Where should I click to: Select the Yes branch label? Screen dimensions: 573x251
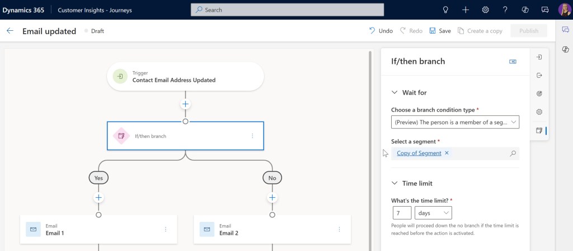click(x=98, y=178)
